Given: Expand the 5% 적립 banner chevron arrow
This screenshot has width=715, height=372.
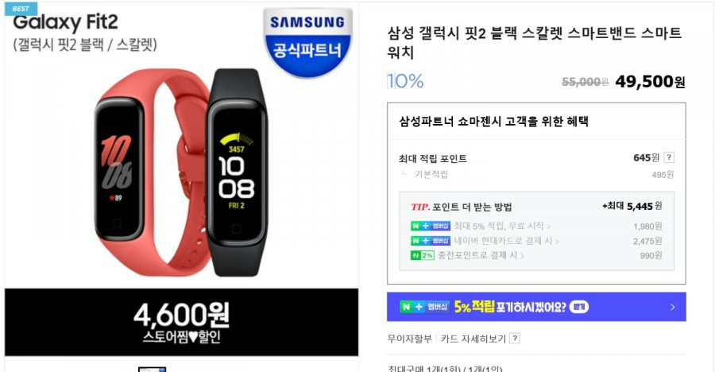Looking at the screenshot, I should [x=672, y=307].
